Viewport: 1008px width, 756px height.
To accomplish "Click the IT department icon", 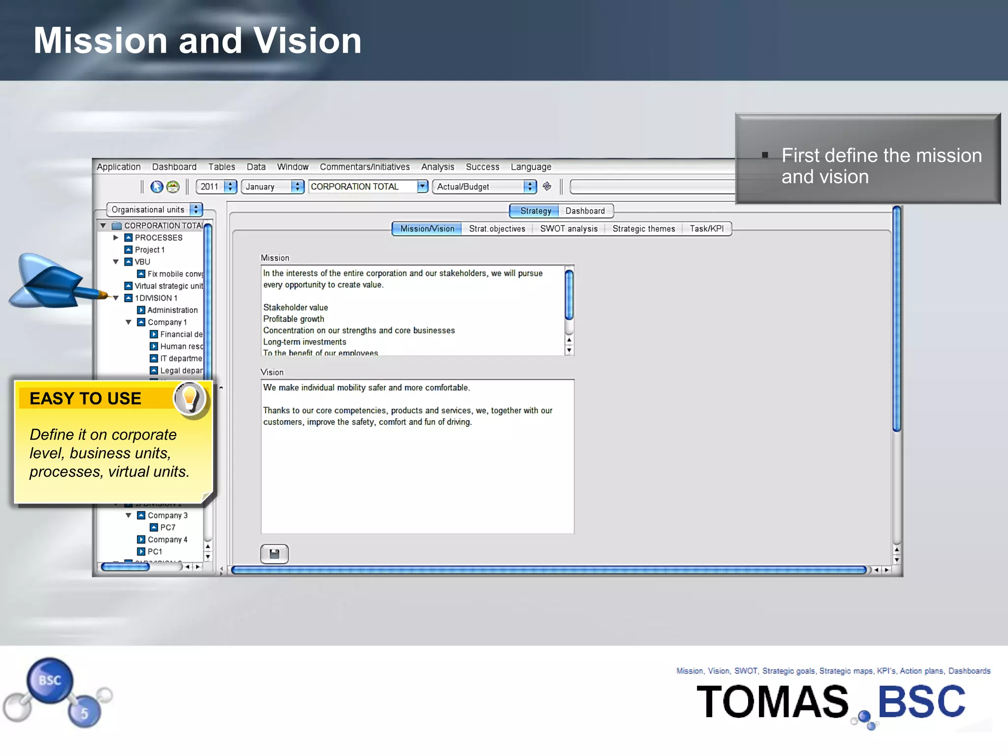I will tap(154, 359).
